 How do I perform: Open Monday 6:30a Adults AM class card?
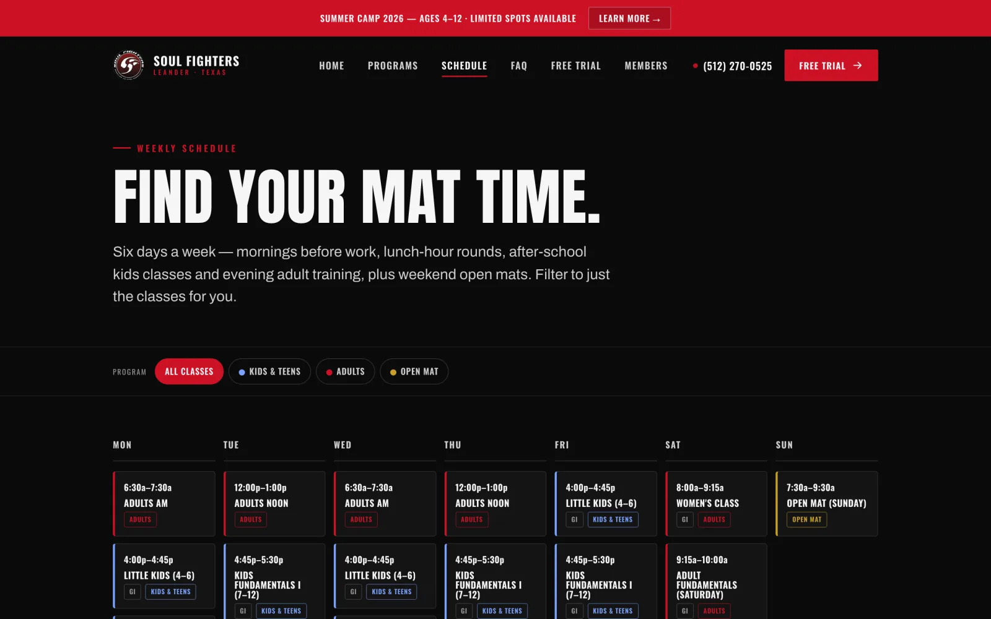[x=164, y=504]
